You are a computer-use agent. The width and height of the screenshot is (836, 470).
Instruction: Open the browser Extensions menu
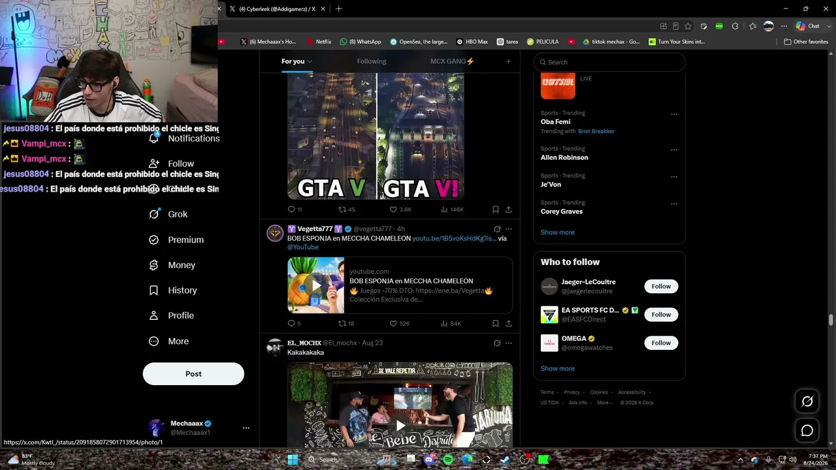click(x=735, y=26)
